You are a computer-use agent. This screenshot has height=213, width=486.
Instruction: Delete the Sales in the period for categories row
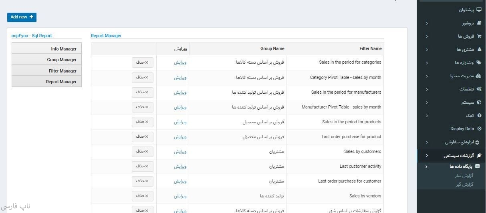click(142, 62)
